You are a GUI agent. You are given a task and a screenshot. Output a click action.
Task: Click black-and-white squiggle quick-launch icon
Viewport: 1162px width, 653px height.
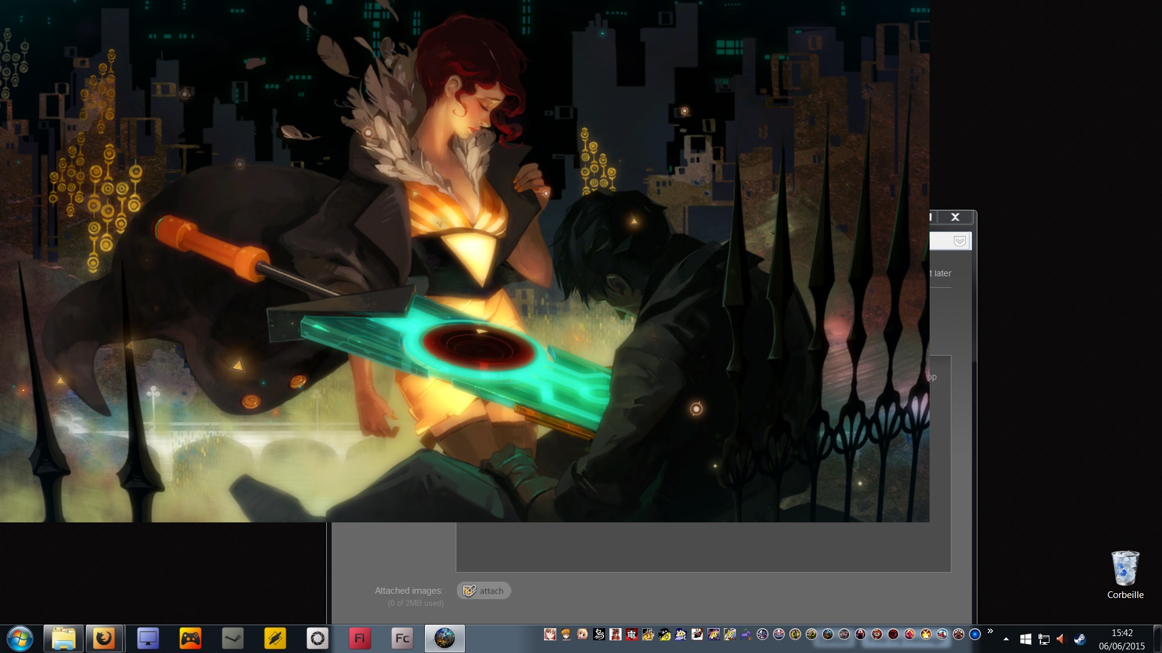(599, 634)
